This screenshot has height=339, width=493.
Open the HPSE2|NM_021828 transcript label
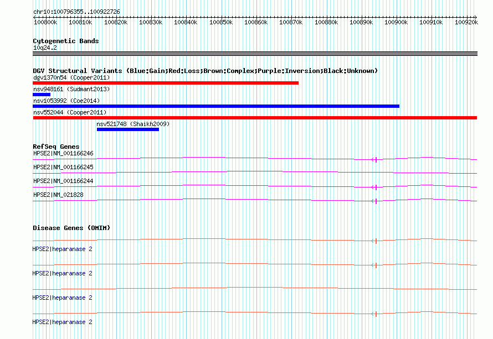58,195
